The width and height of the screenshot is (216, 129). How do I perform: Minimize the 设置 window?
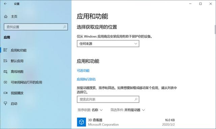[190, 4]
